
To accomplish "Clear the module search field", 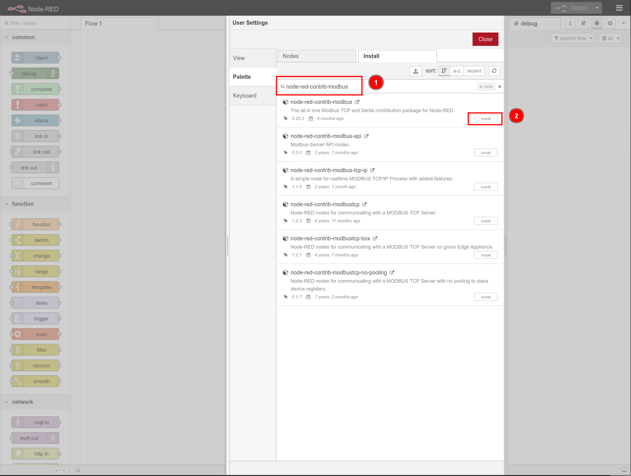I will (500, 87).
